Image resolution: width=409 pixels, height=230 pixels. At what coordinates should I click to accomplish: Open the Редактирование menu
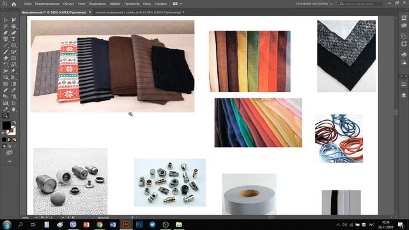(47, 4)
